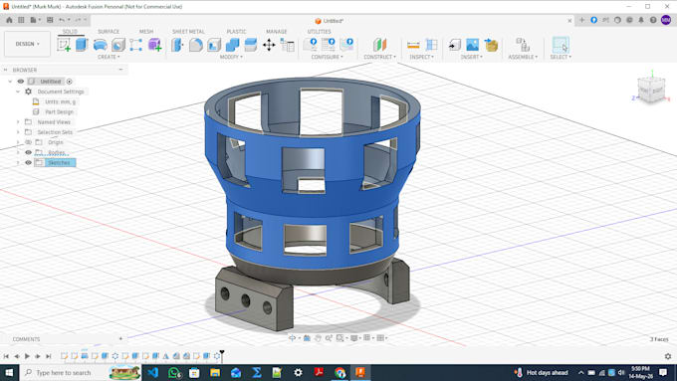Add a comment with plus button
Image resolution: width=677 pixels, height=381 pixels.
pos(120,338)
